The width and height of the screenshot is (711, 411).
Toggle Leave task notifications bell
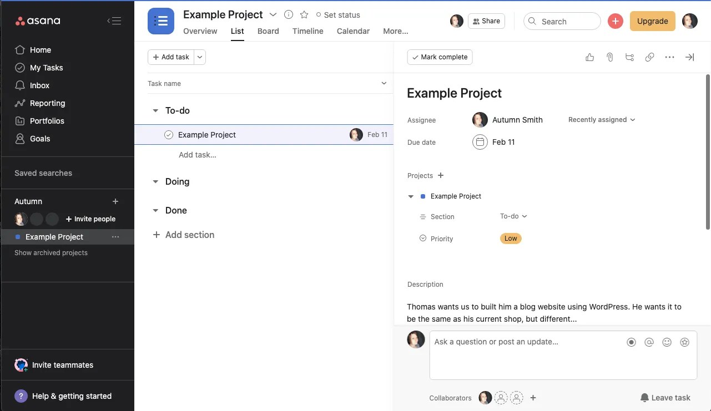pyautogui.click(x=665, y=397)
